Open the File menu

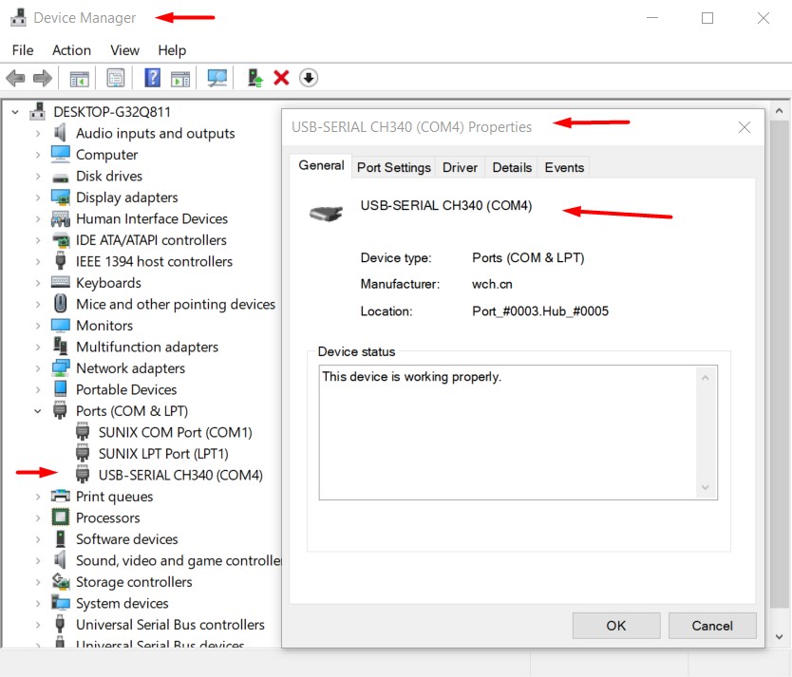click(23, 50)
